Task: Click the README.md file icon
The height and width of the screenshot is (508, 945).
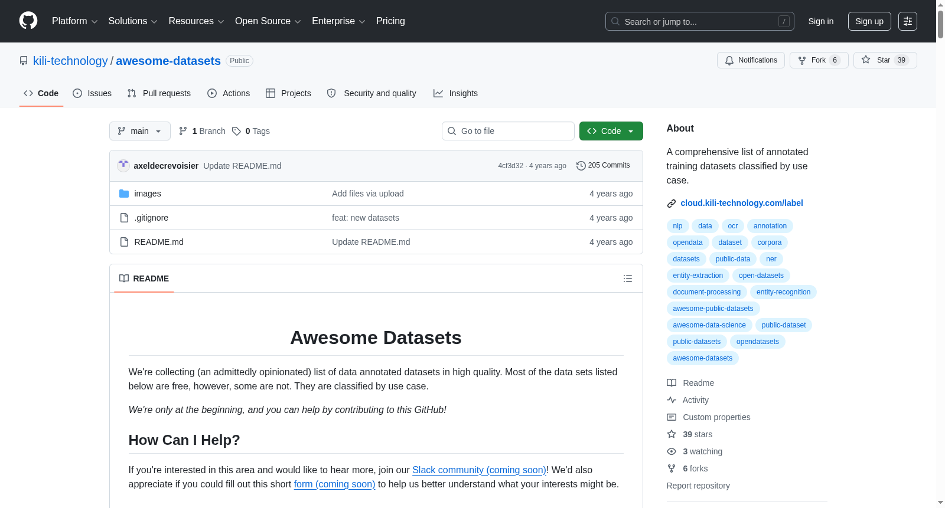Action: [124, 242]
